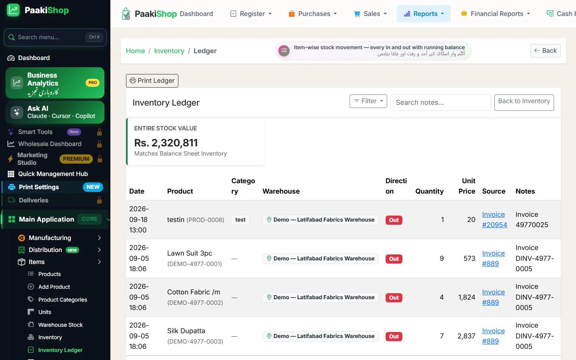Click the Quick Management Hub grid icon
This screenshot has width=576, height=360.
[x=11, y=174]
